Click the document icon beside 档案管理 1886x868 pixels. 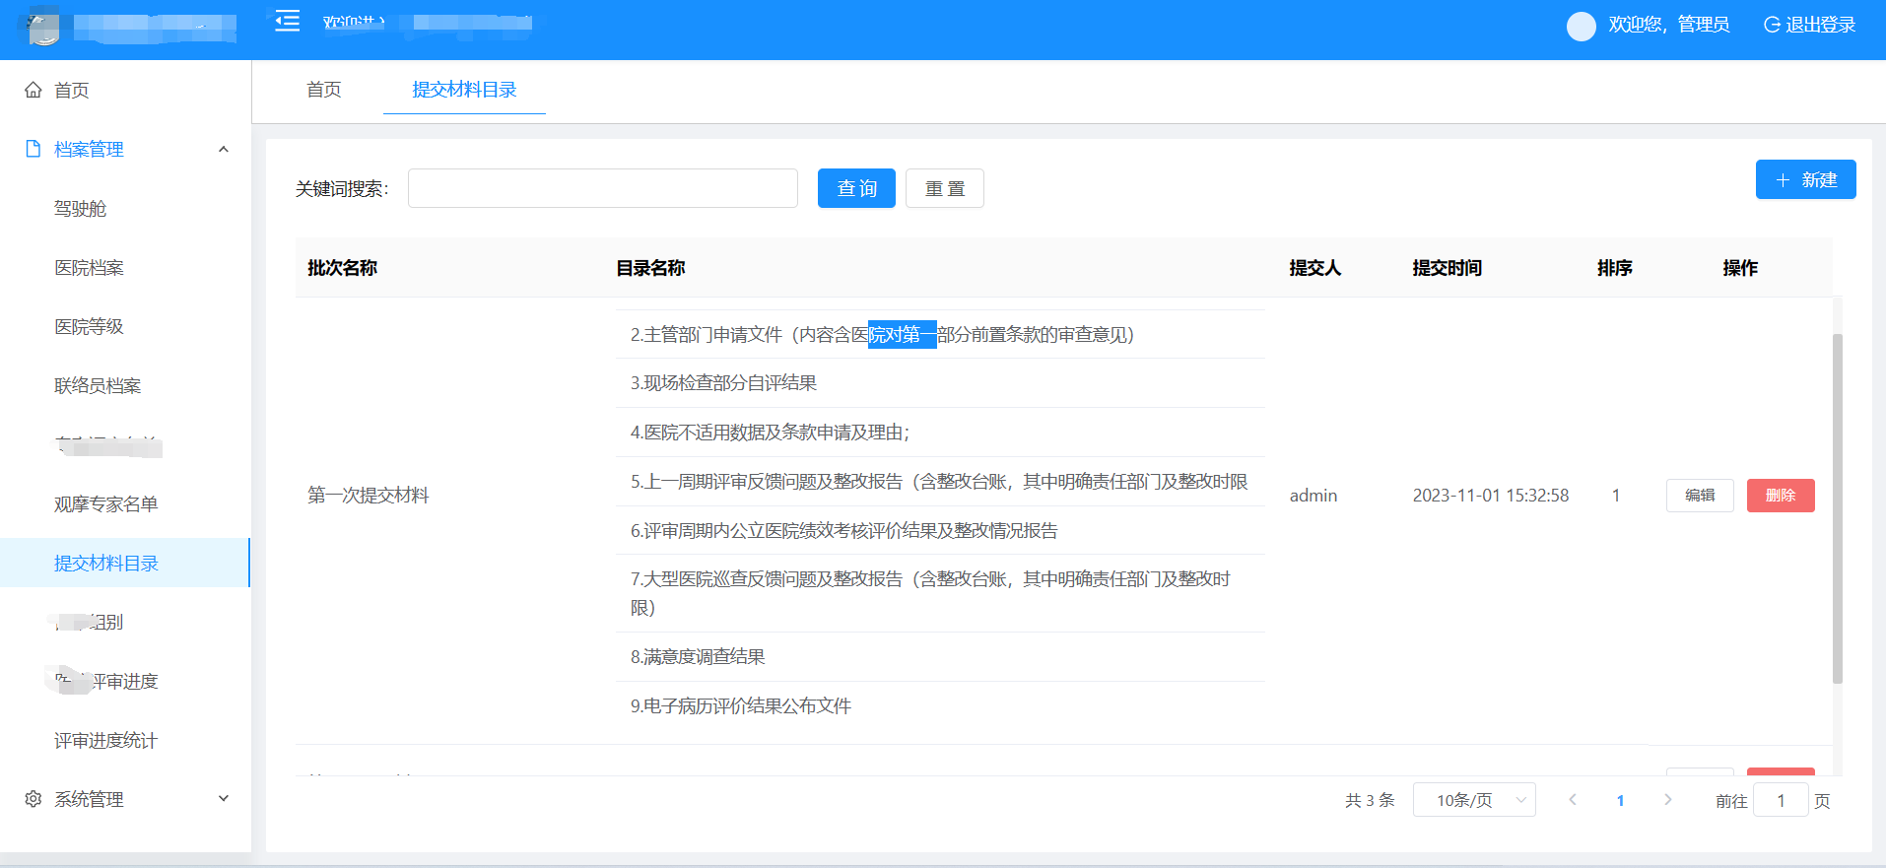coord(34,149)
